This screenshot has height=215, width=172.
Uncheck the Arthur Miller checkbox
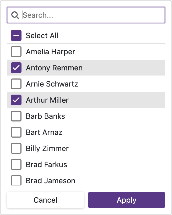pos(16,100)
